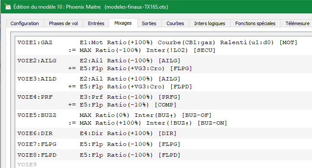Select the VOIE3:AILD E2:Ail mix line
312x168 pixels.
163,79
